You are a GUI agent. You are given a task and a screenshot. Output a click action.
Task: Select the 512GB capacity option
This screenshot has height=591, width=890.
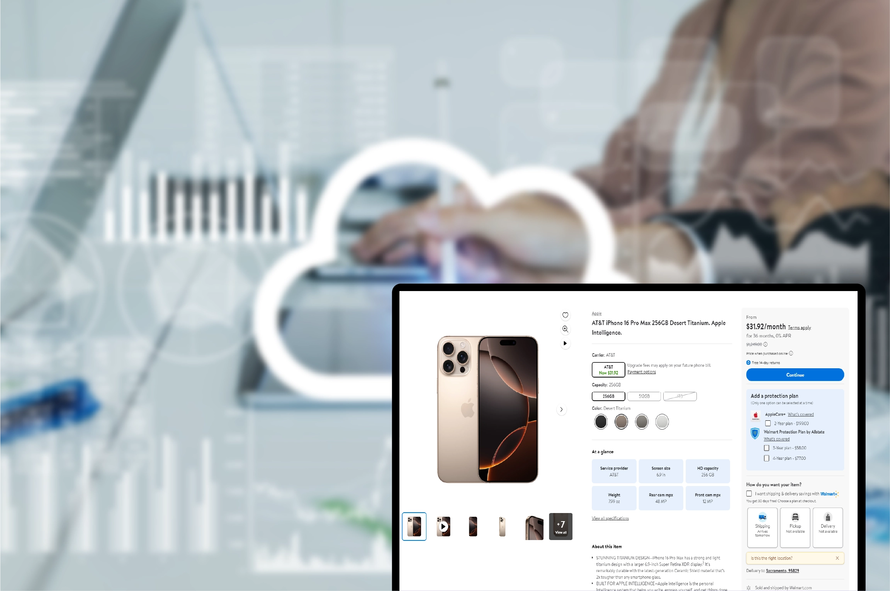644,396
